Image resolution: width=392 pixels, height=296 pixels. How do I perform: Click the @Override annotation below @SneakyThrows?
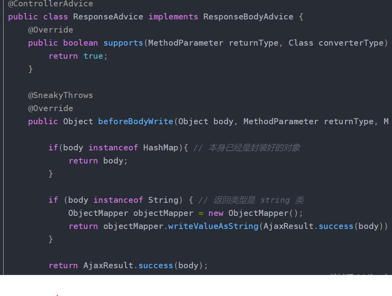click(x=51, y=108)
